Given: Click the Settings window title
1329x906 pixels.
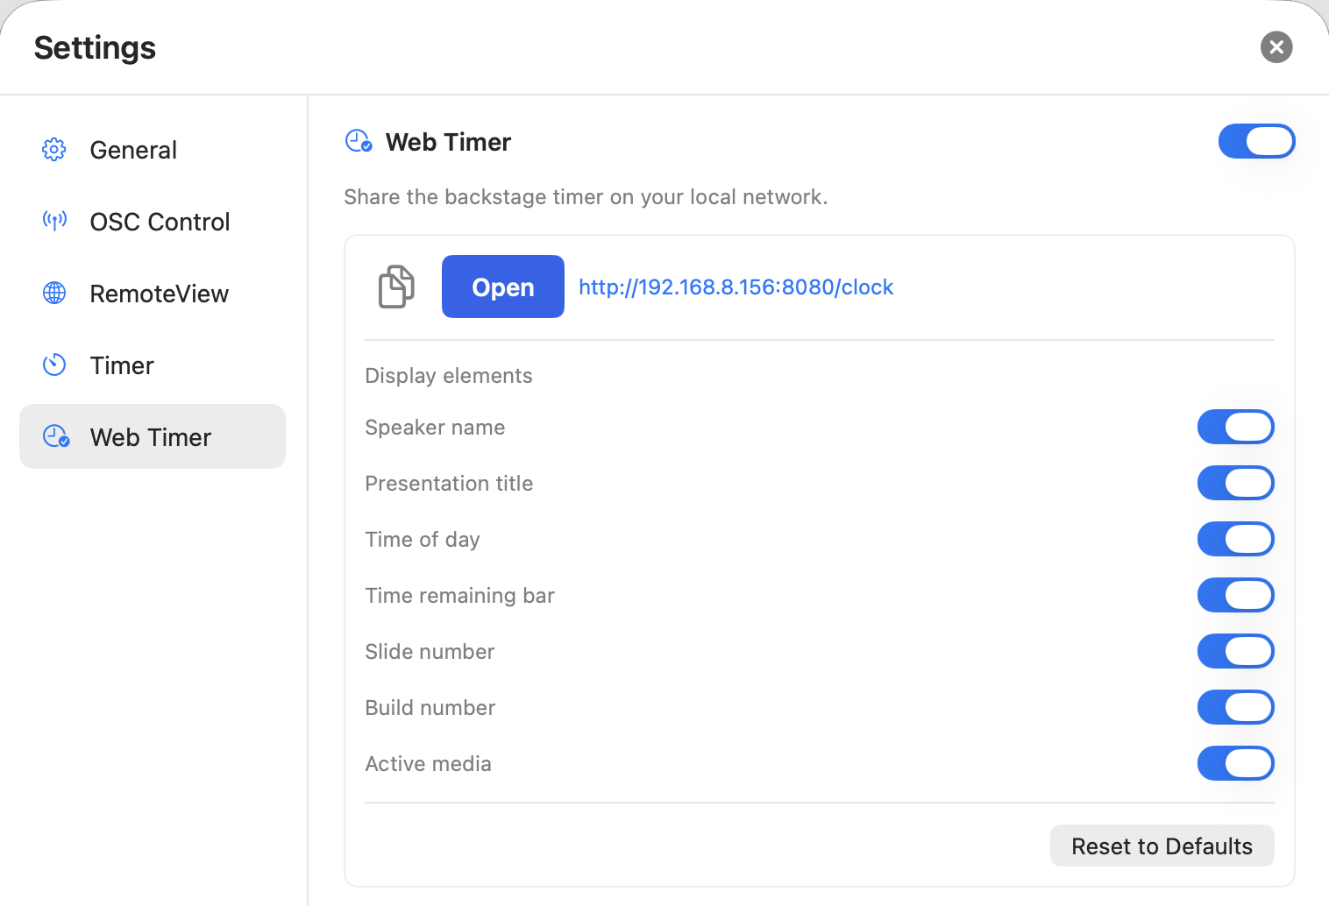Looking at the screenshot, I should (95, 47).
